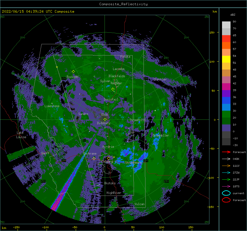247x231 pixels.
Task: Click the Sylvan label
Action: click(x=105, y=81)
